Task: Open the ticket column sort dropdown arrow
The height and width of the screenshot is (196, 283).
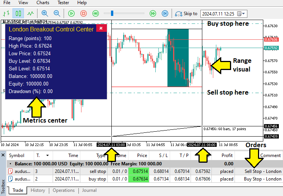Action: click(47, 156)
